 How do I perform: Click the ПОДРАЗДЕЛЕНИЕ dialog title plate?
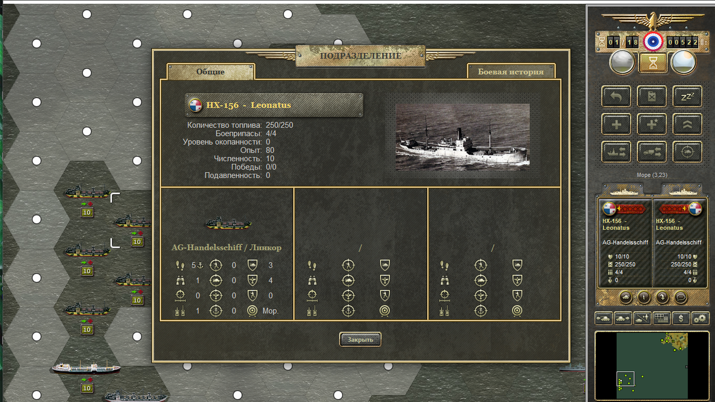(x=360, y=56)
